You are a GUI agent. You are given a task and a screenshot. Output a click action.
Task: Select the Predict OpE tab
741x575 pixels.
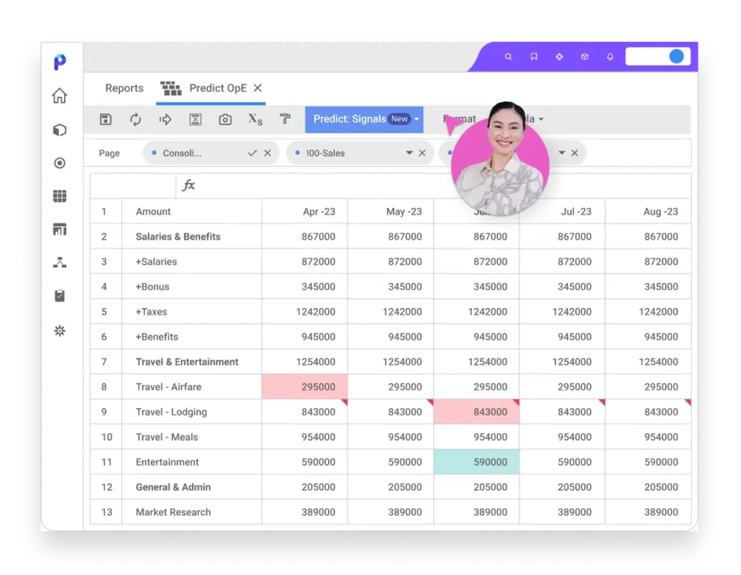[217, 88]
